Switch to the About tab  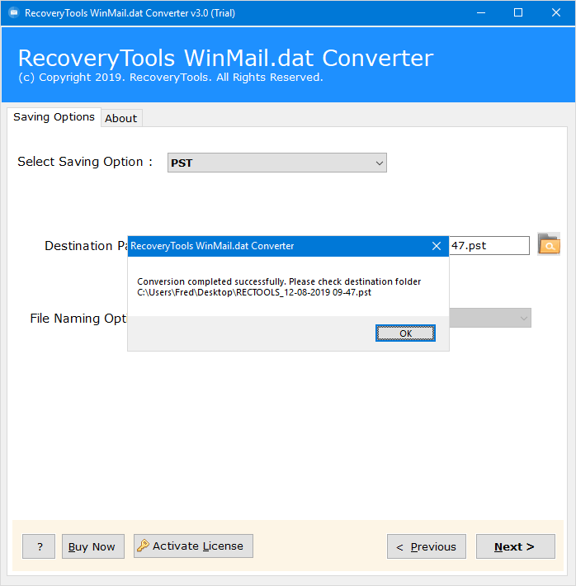click(120, 118)
